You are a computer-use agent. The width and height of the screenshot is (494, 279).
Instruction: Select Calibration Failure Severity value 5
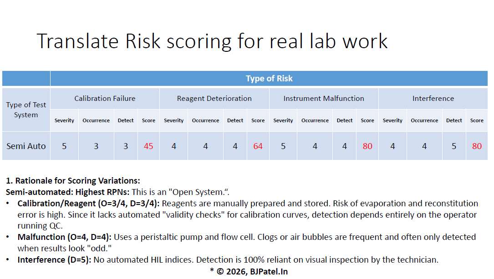64,146
